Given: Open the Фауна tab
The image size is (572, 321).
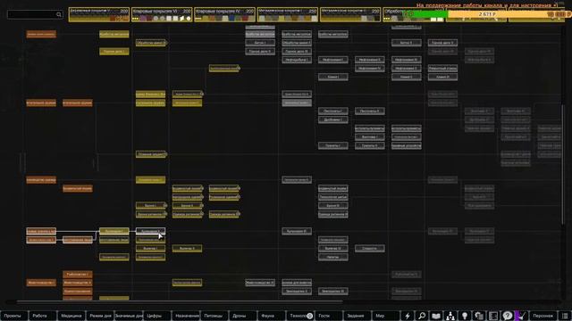Looking at the screenshot, I should coord(272,316).
